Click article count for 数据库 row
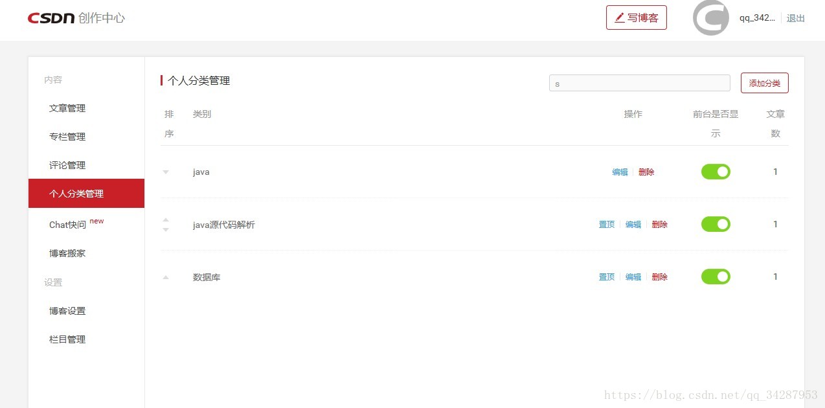 tap(776, 277)
